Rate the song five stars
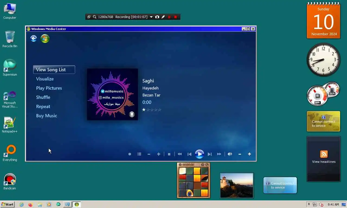Screen dimensions: 347x208 pyautogui.click(x=160, y=110)
